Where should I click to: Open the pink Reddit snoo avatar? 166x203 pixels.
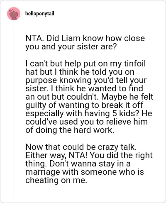pos(14,14)
